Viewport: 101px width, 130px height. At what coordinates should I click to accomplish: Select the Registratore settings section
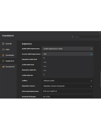coord(8,61)
